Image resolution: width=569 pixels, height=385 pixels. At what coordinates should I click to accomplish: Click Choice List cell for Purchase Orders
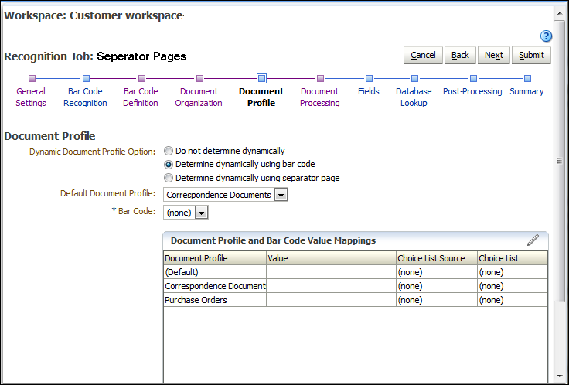[513, 300]
